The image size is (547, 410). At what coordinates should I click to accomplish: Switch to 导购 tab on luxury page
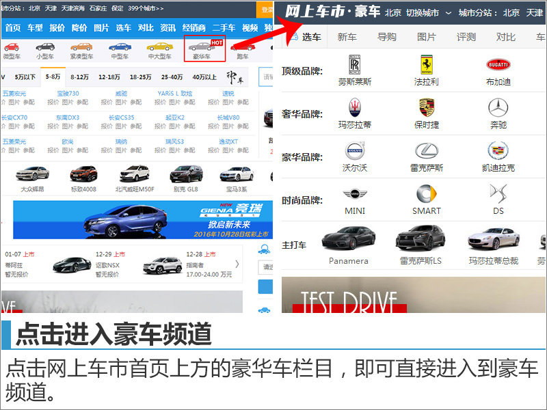pos(387,37)
